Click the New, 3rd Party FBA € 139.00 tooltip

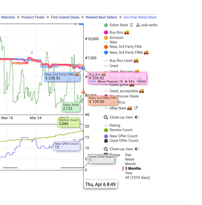103,100
